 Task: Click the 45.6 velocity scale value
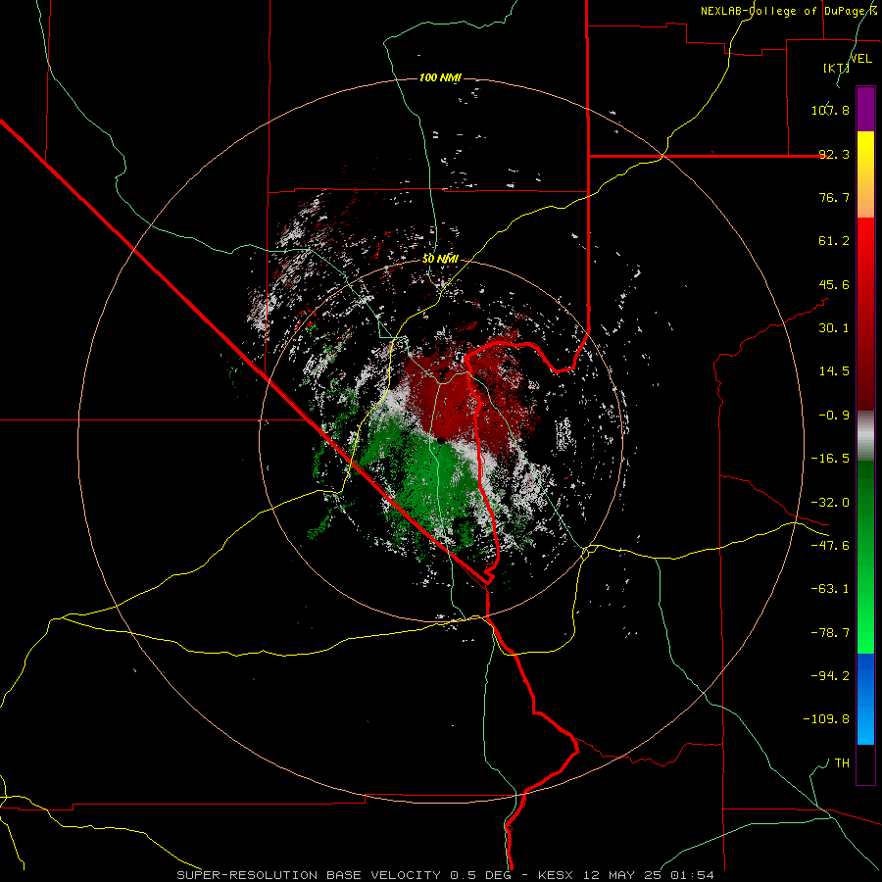[x=834, y=284]
